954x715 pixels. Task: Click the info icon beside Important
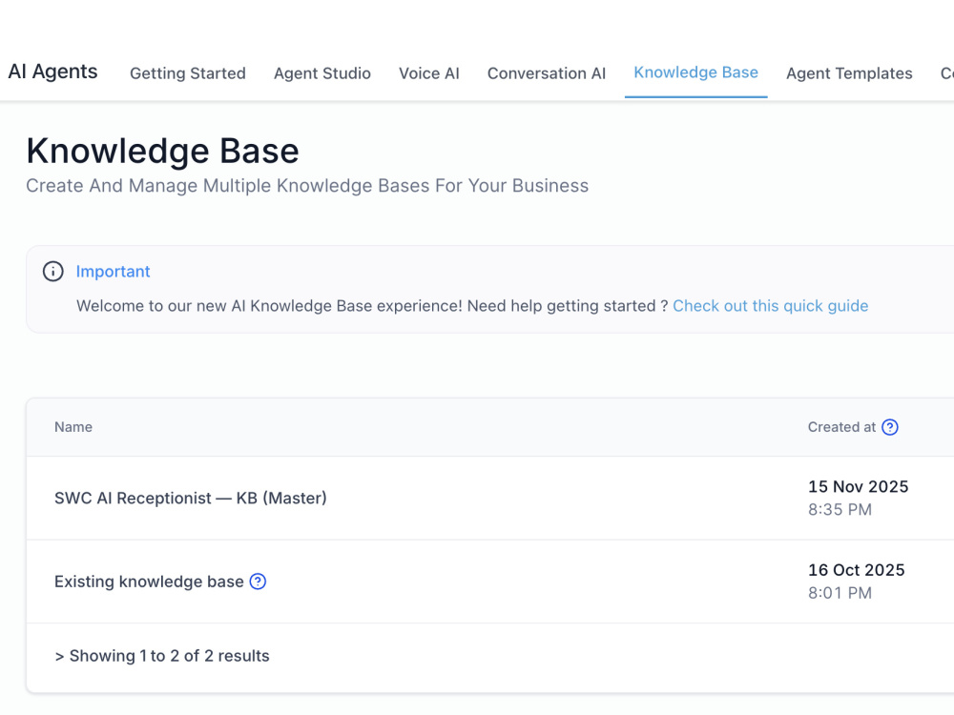tap(52, 271)
